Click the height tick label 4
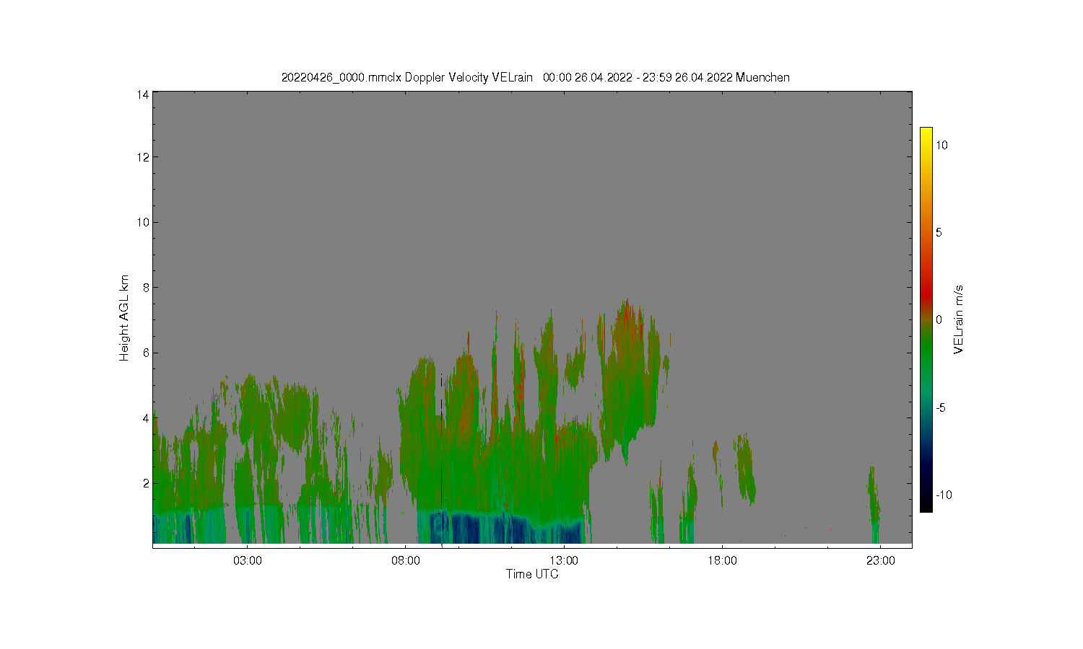The image size is (1083, 649). 146,418
